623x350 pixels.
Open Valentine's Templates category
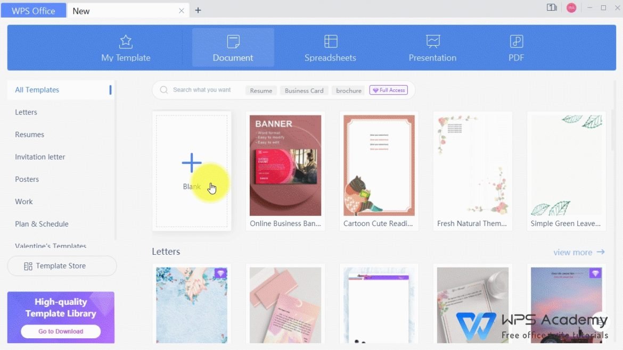51,246
